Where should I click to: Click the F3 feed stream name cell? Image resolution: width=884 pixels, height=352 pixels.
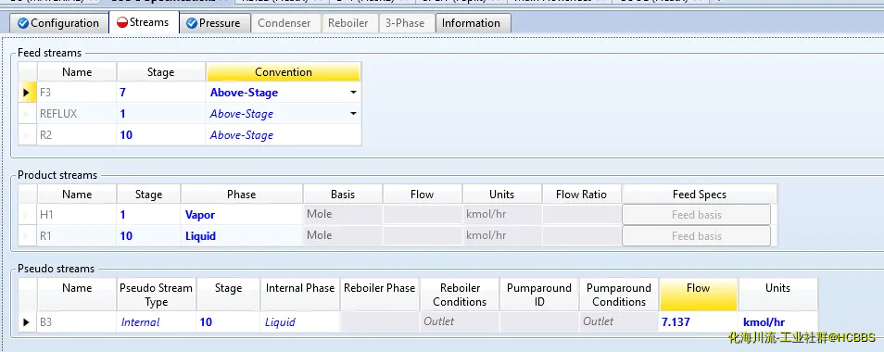coord(77,93)
